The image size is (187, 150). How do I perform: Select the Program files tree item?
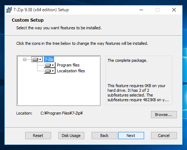click(x=68, y=65)
